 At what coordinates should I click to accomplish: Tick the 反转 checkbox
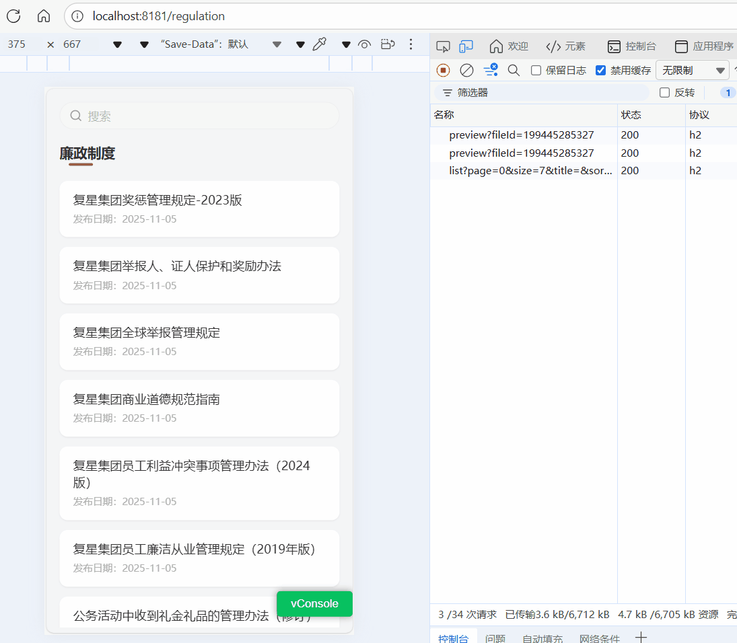click(x=664, y=93)
